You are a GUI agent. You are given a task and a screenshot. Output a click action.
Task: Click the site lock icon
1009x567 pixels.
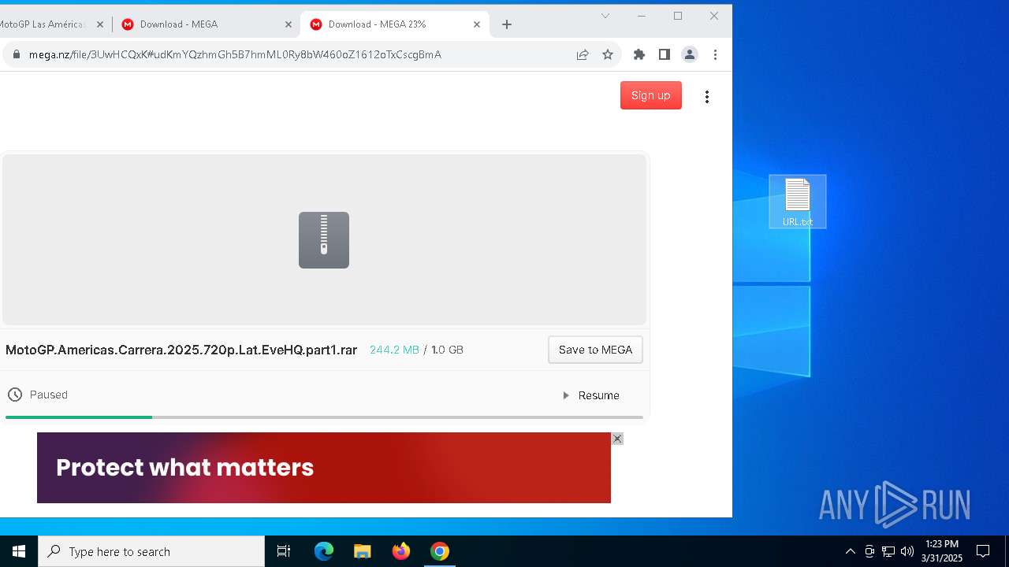16,54
